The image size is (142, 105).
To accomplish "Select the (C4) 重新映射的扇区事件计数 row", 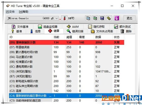I will pos(66,96).
